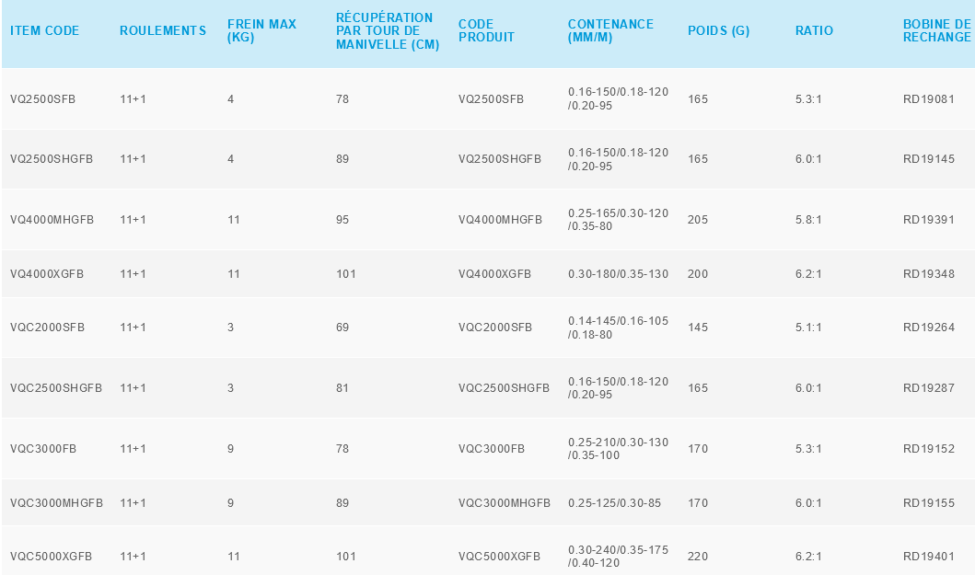Click the ITEM CODE column header
This screenshot has height=575, width=975.
pyautogui.click(x=44, y=30)
